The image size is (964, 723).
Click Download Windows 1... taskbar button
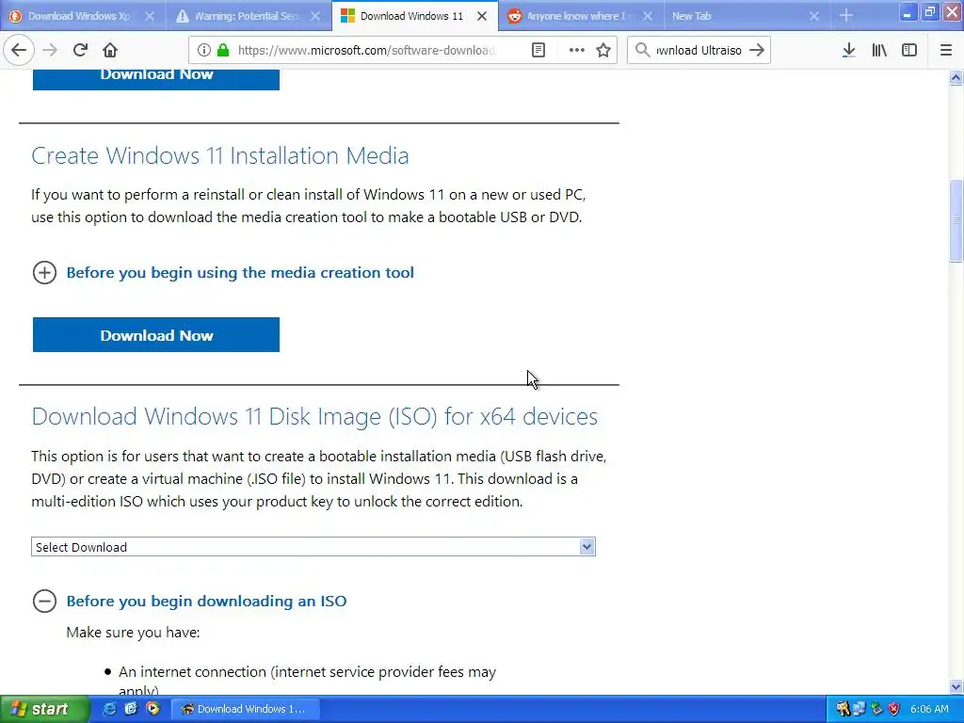244,709
